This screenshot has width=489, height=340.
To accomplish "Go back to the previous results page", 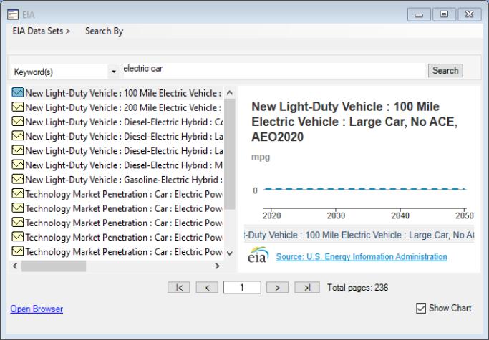I will click(206, 287).
